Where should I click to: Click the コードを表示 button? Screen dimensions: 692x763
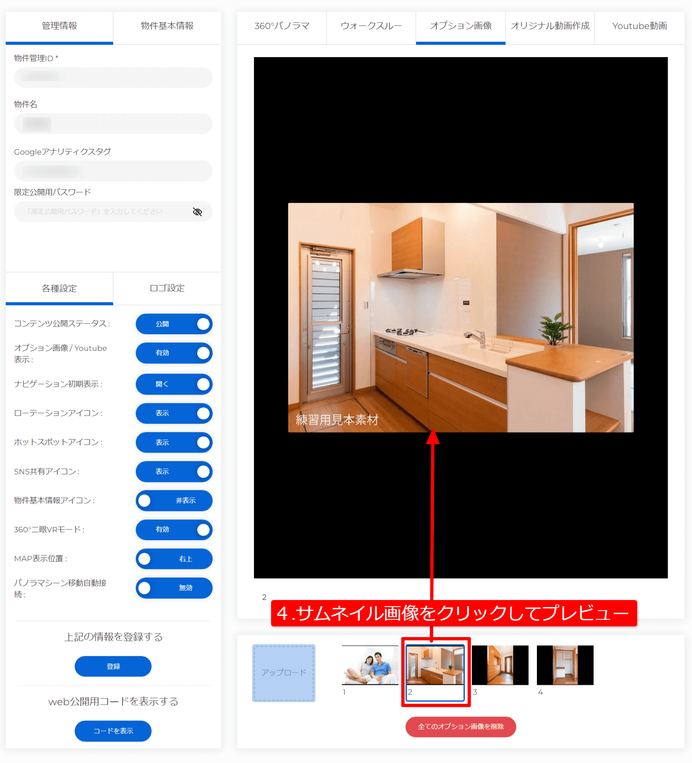point(113,731)
